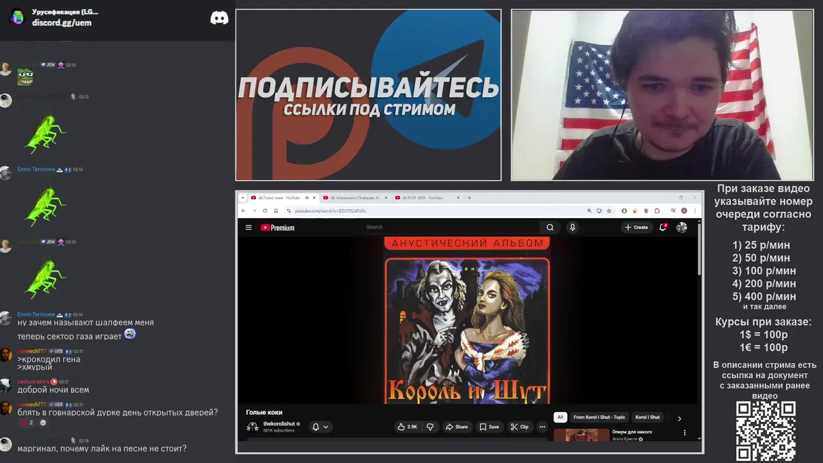Click the Опиум для никого video thumbnail

tap(581, 434)
